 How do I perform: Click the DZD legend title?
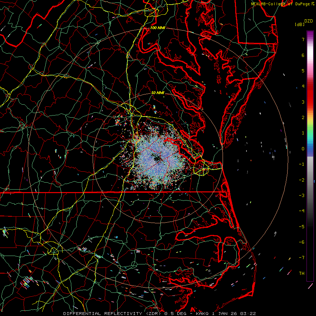click(309, 21)
